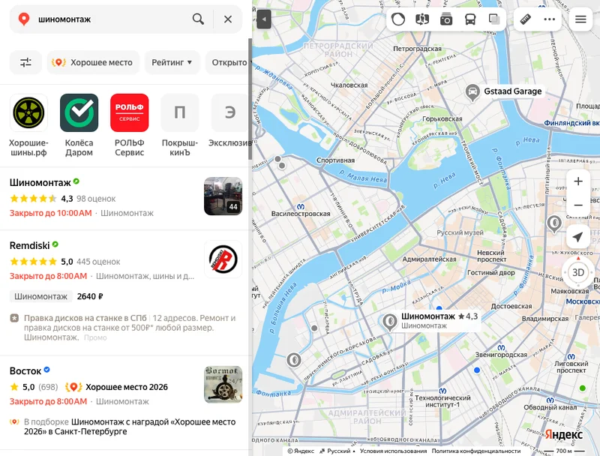Viewport: 600px width, 456px height.
Task: Select the ruler measurement tool
Action: [526, 19]
